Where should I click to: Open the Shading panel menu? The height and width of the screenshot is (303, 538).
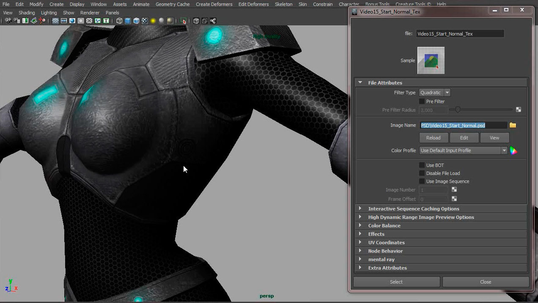coord(27,13)
